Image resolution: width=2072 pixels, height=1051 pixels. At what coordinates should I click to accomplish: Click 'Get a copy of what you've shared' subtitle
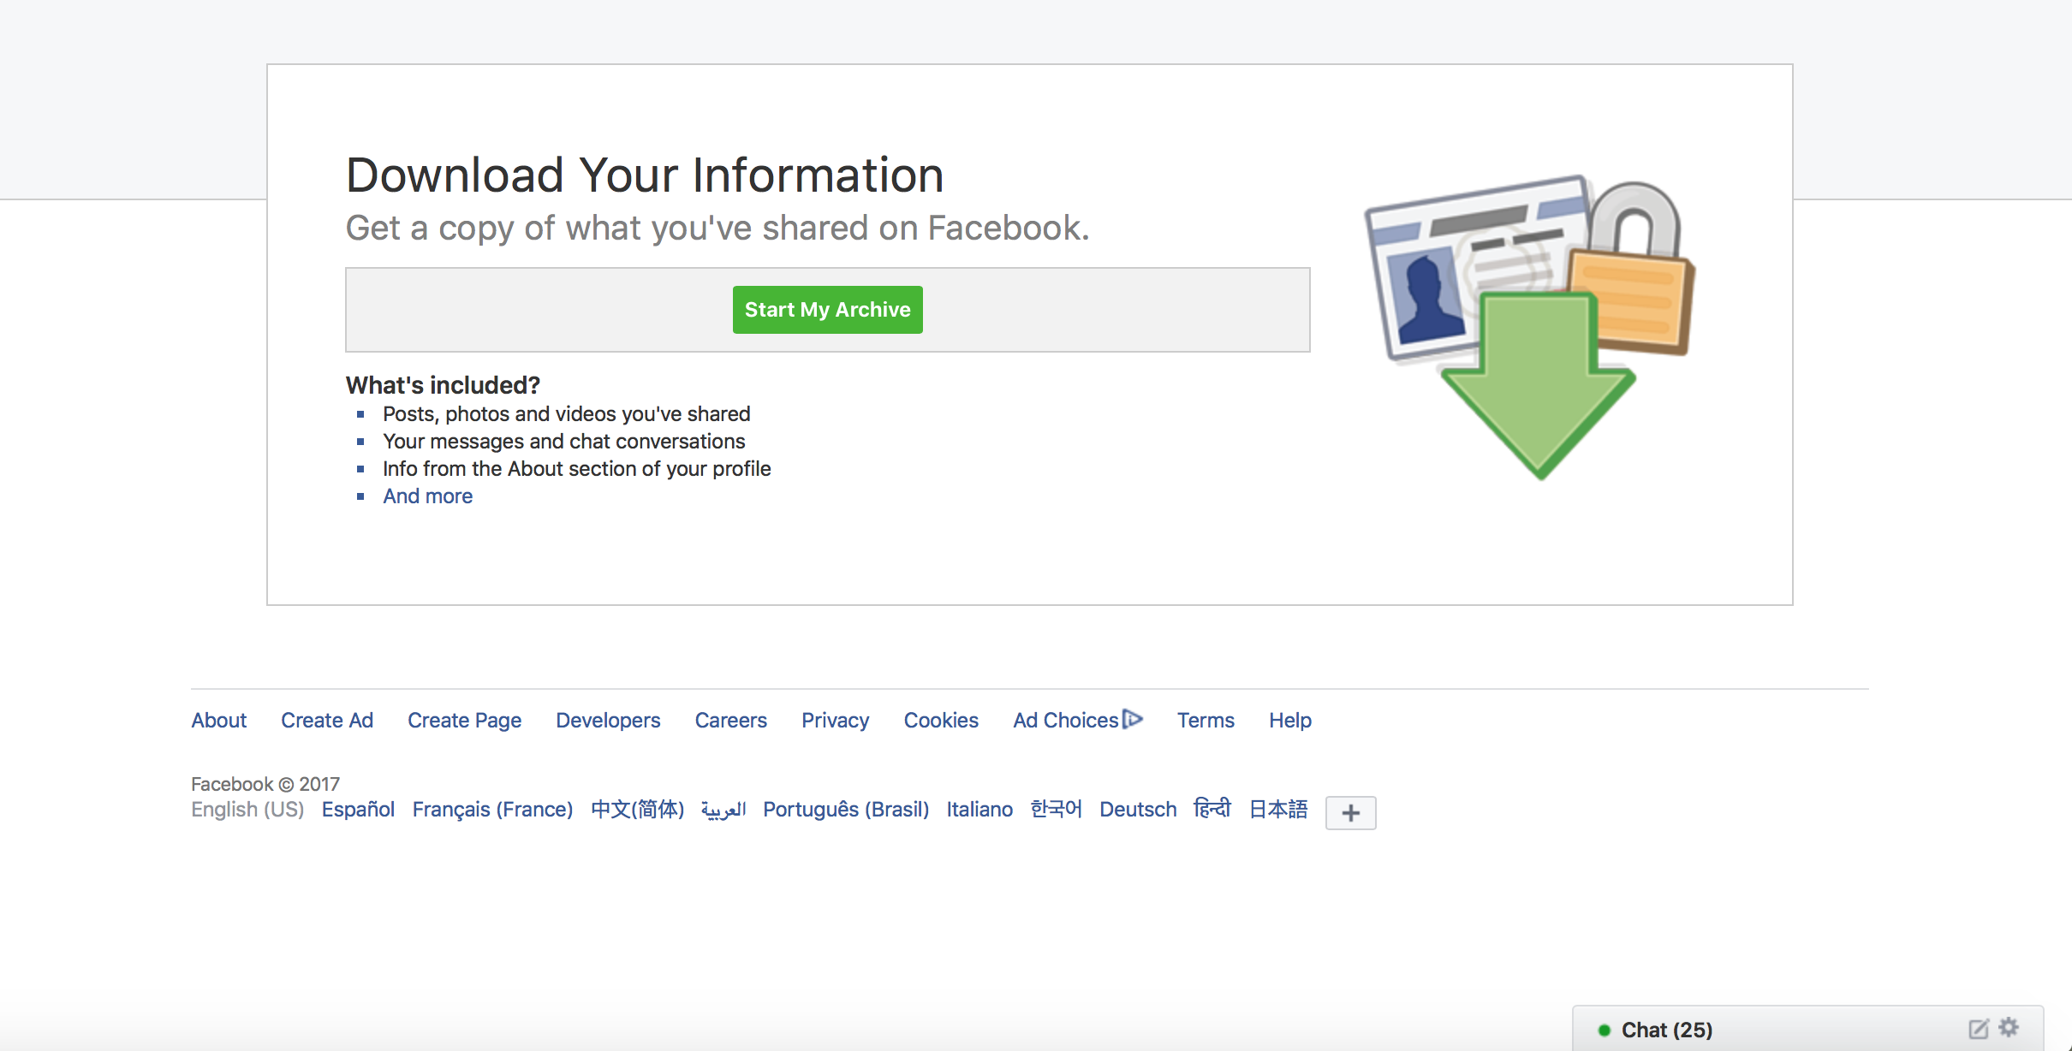coord(717,229)
